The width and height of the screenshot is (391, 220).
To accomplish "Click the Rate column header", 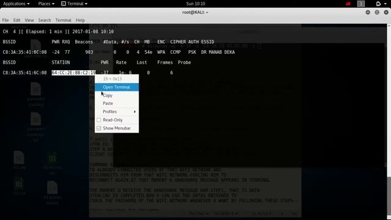I will click(x=121, y=62).
